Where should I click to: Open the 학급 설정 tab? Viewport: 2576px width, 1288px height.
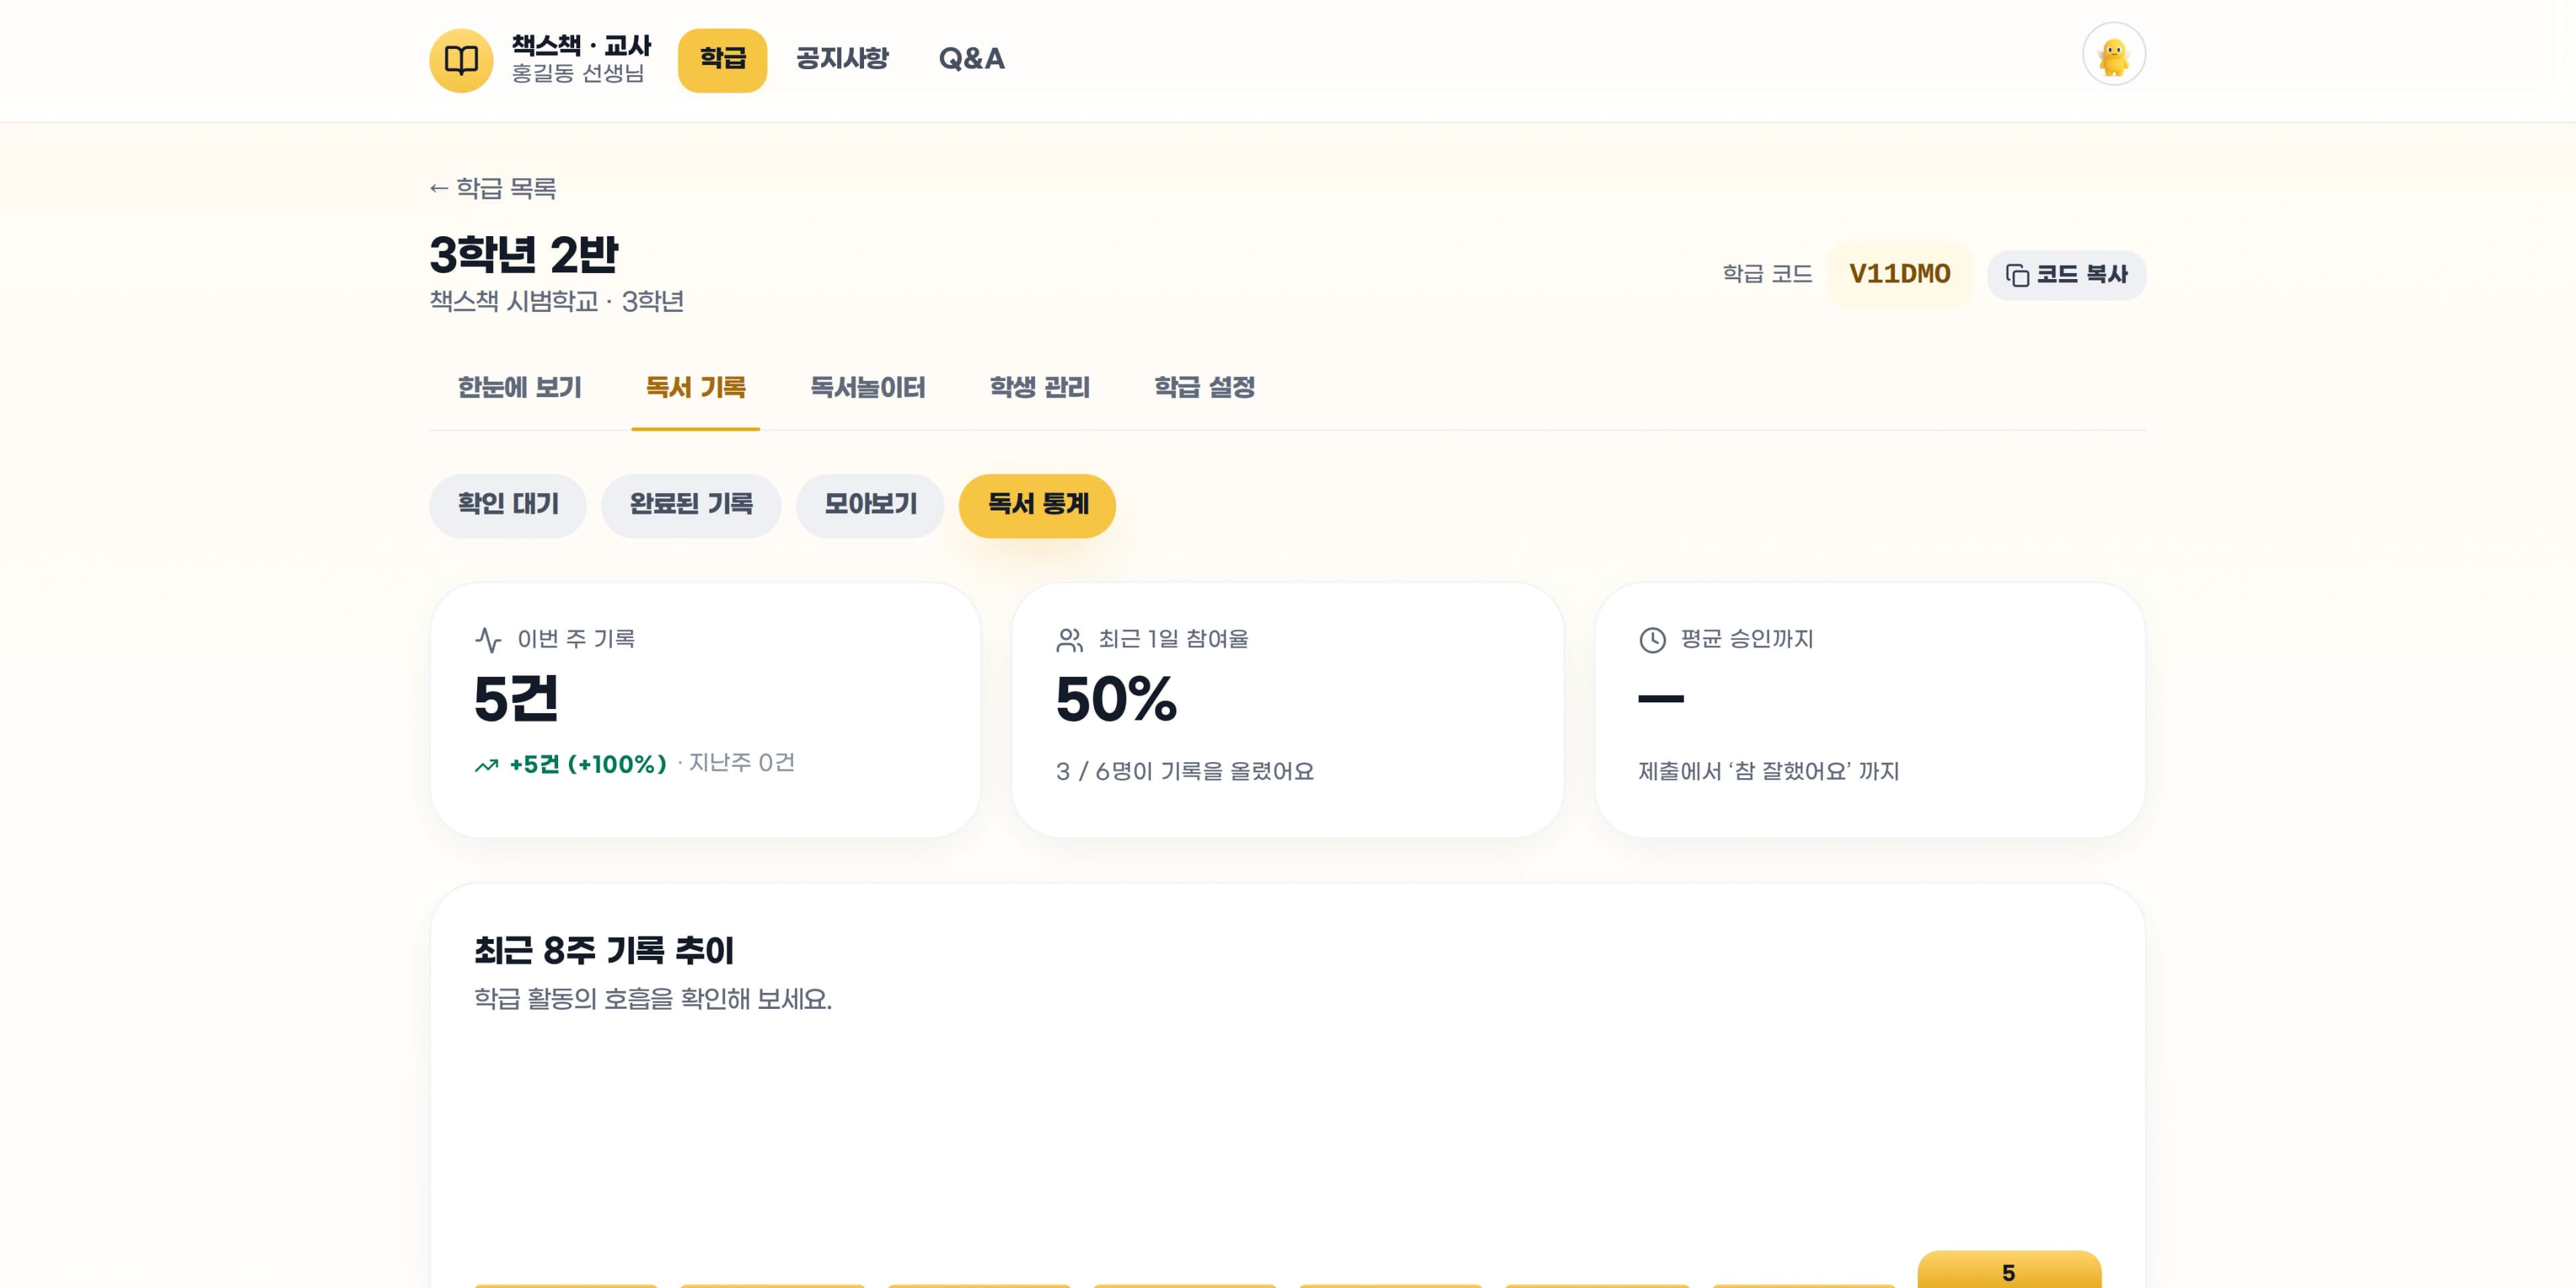[1204, 387]
